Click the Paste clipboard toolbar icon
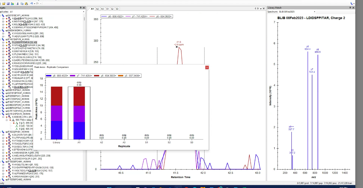363x188 pixels. click(26, 3)
